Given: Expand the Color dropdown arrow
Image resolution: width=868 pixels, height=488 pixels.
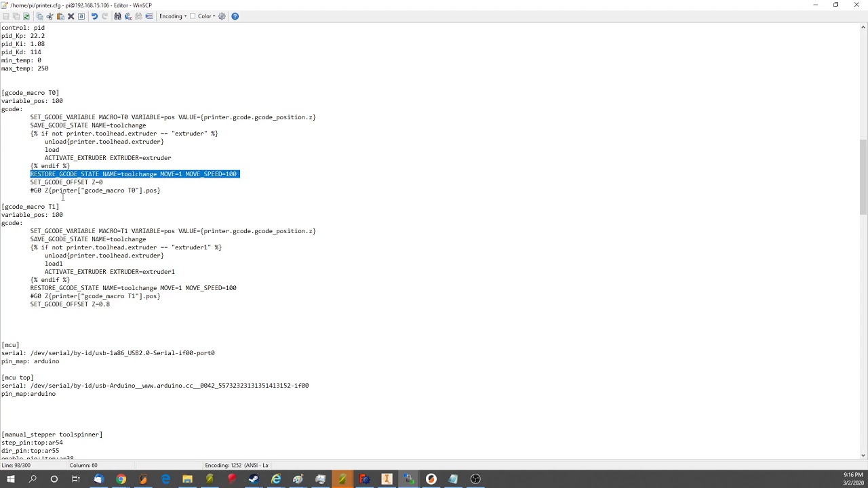Looking at the screenshot, I should click(214, 16).
